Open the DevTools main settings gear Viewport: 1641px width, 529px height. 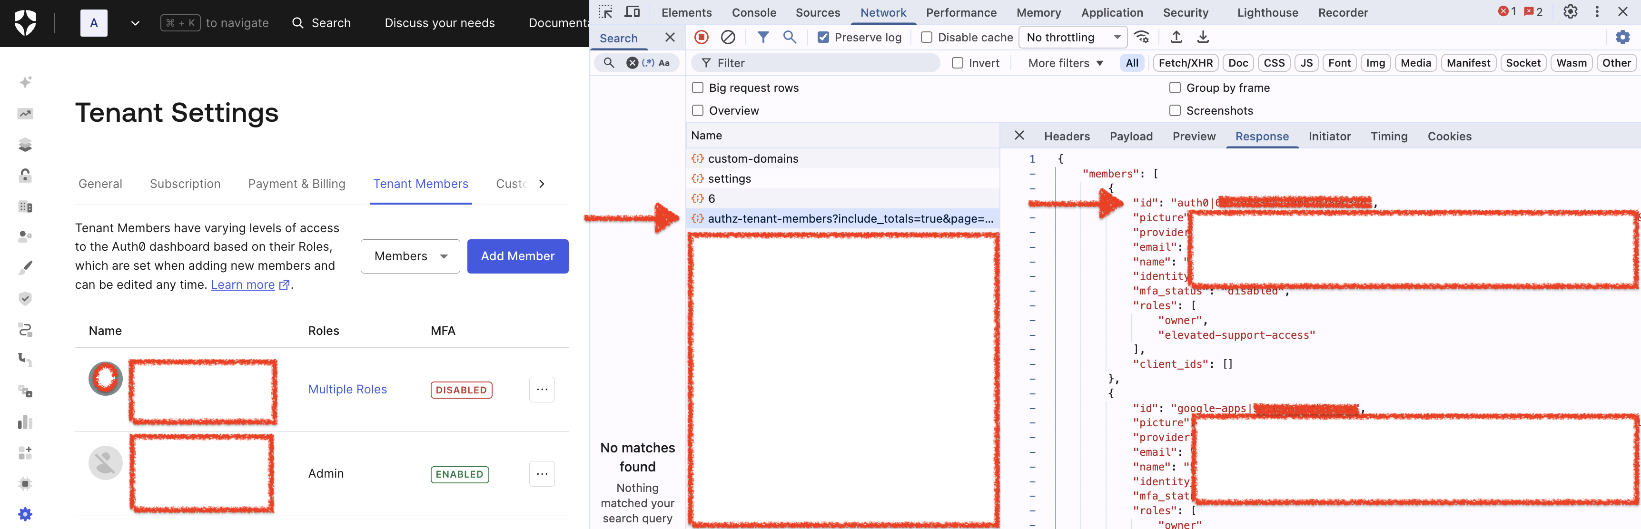(1570, 12)
